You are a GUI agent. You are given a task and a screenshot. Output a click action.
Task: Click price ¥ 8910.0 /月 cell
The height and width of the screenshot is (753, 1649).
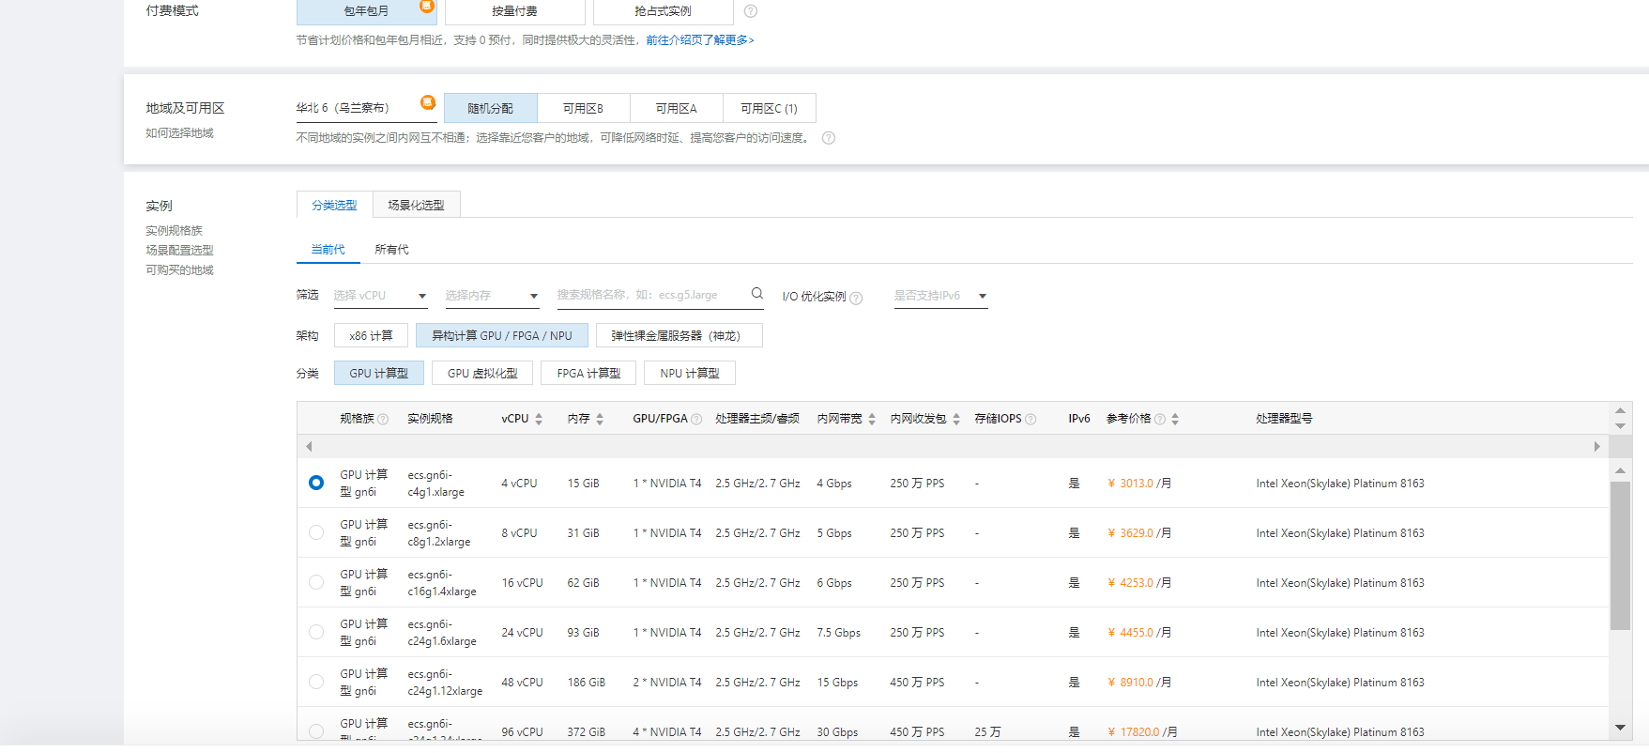(x=1139, y=683)
